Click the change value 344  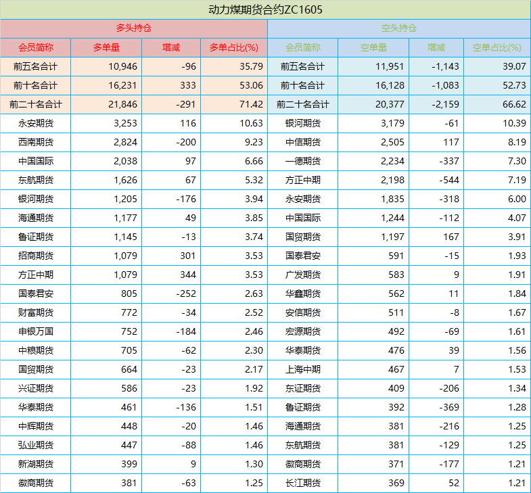[x=188, y=275]
